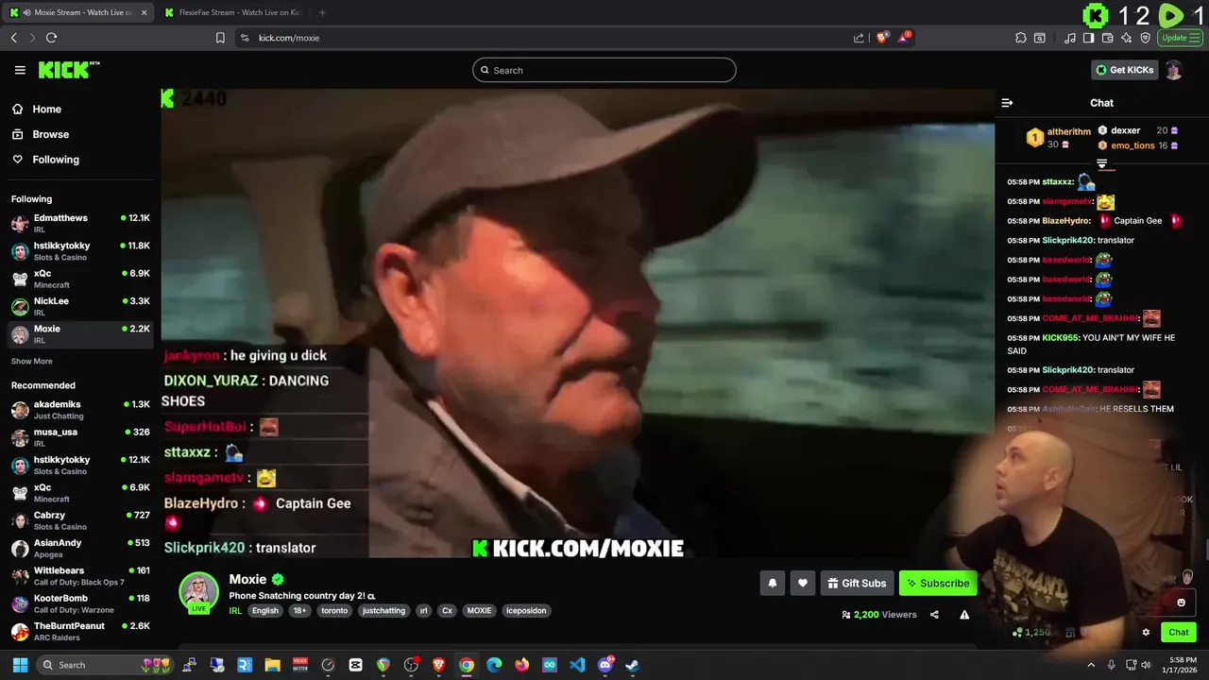Screen dimensions: 1209x680
Task: Click IRL category link
Action: point(235,611)
